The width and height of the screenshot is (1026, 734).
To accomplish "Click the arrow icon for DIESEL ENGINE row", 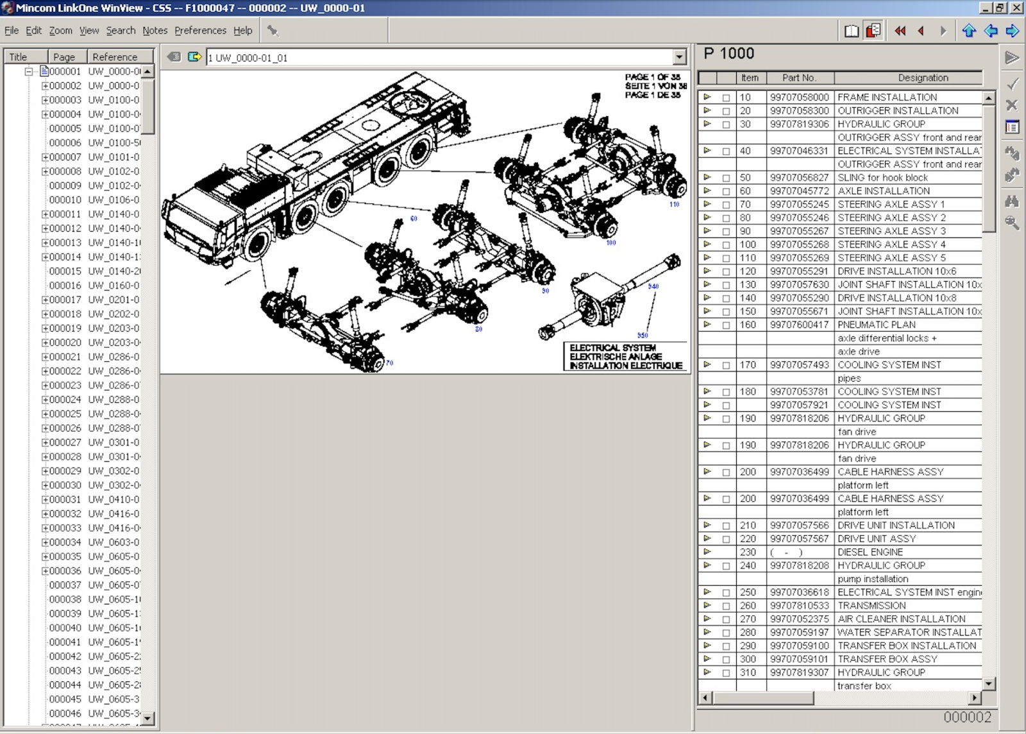I will tap(707, 552).
